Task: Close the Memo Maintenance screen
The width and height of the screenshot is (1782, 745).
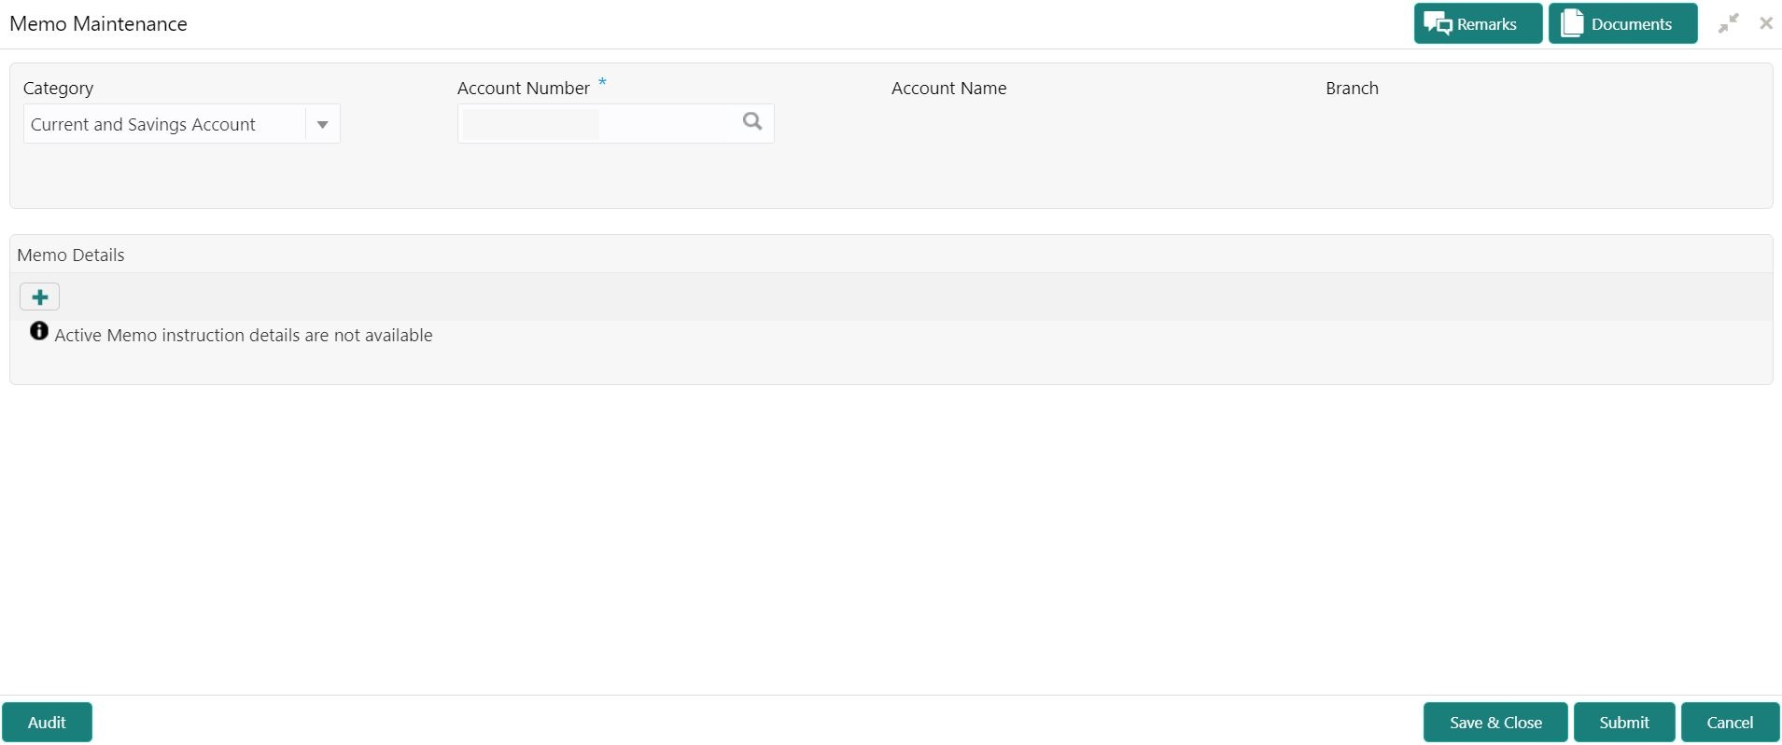Action: click(x=1766, y=23)
